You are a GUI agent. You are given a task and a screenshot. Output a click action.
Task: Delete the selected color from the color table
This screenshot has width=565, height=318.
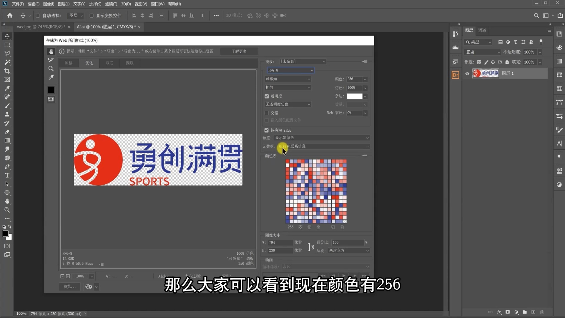click(x=342, y=227)
